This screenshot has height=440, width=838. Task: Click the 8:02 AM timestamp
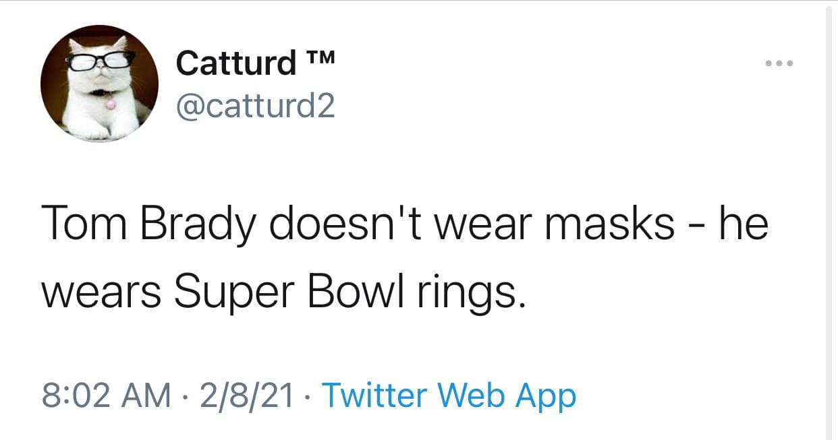point(106,396)
